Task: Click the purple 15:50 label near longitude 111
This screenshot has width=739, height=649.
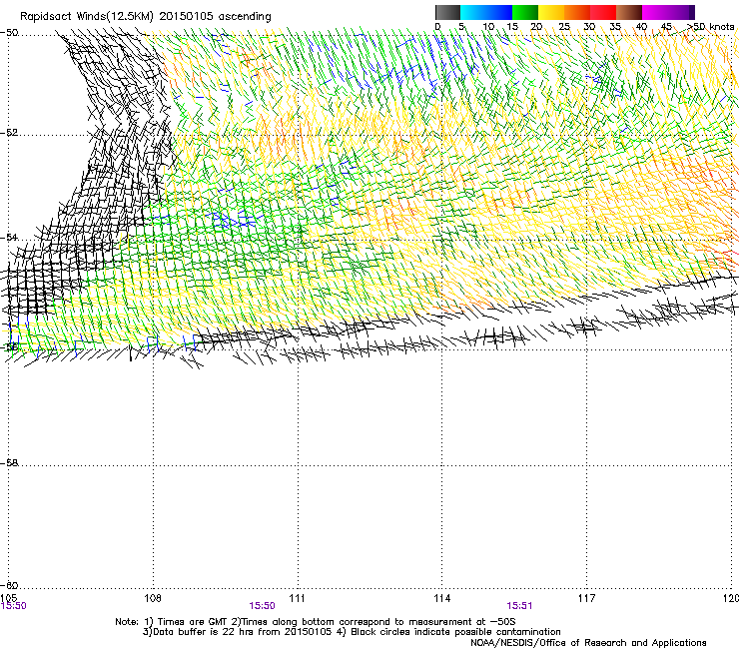Action: click(x=262, y=606)
